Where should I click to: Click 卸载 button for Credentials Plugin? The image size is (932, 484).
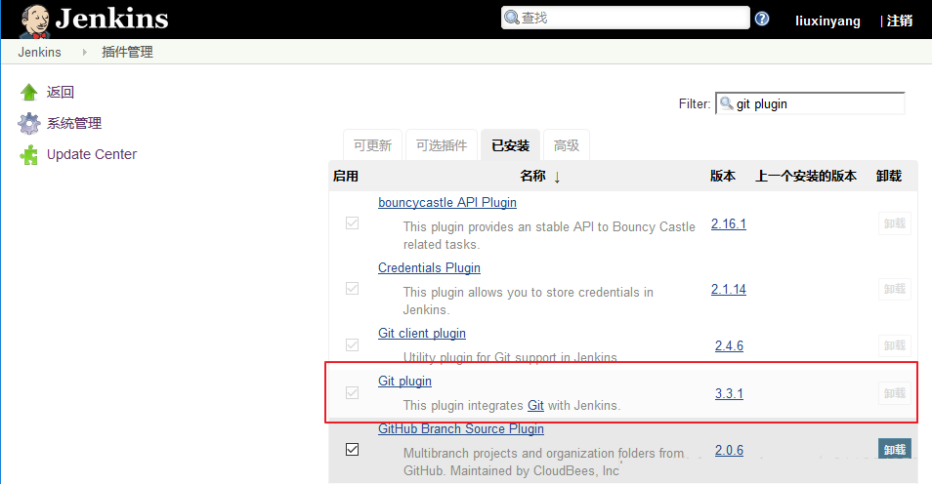[895, 289]
